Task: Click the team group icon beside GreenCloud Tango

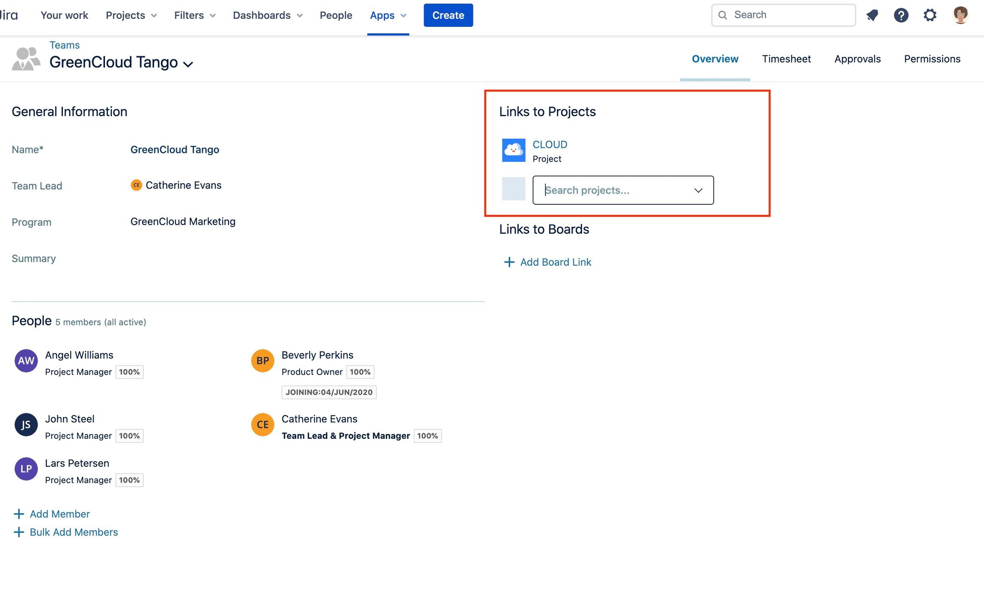Action: pyautogui.click(x=26, y=58)
